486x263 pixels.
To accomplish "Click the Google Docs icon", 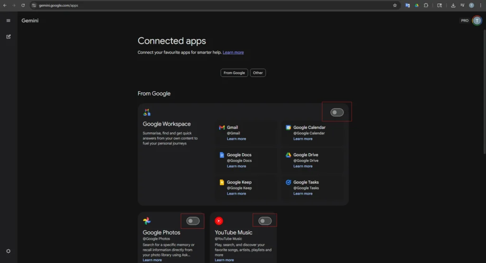I will (222, 155).
